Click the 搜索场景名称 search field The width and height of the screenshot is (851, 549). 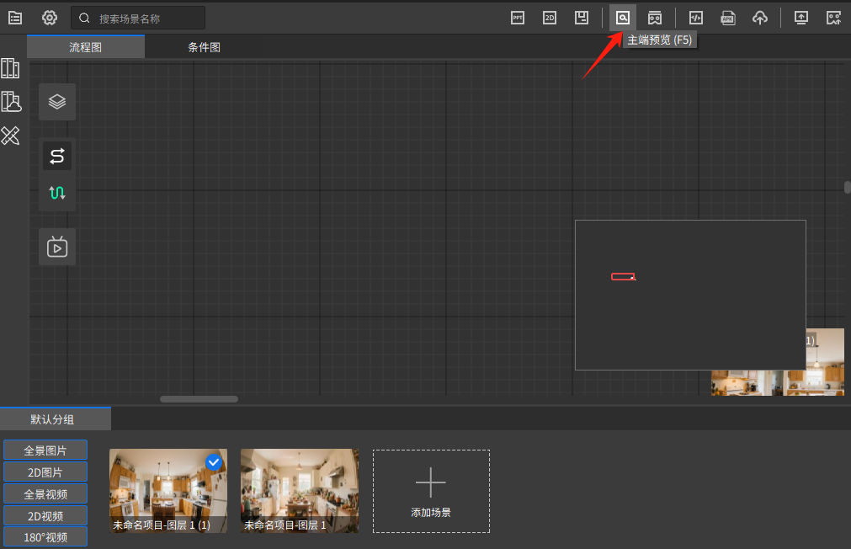(x=139, y=17)
